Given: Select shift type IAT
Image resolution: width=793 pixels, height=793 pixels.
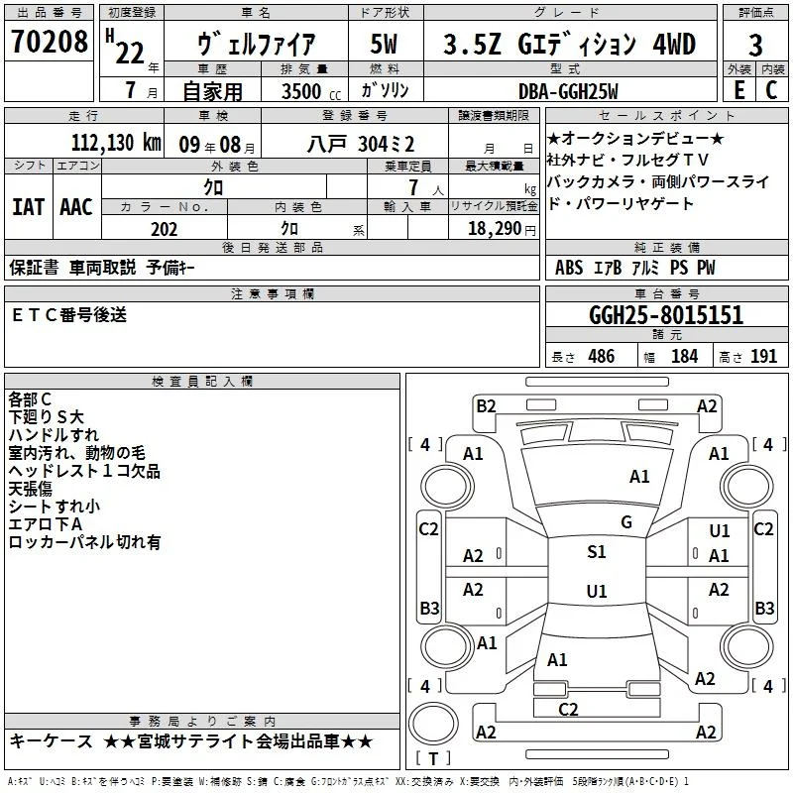Looking at the screenshot, I should (29, 207).
